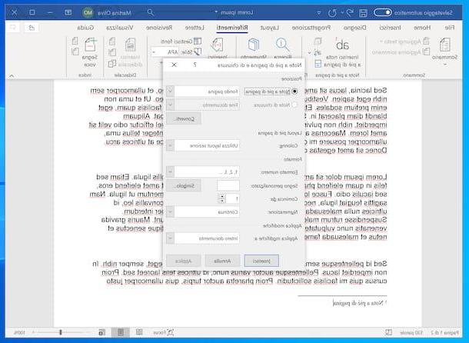
Task: Select print layout view in status bar
Action: point(121,332)
